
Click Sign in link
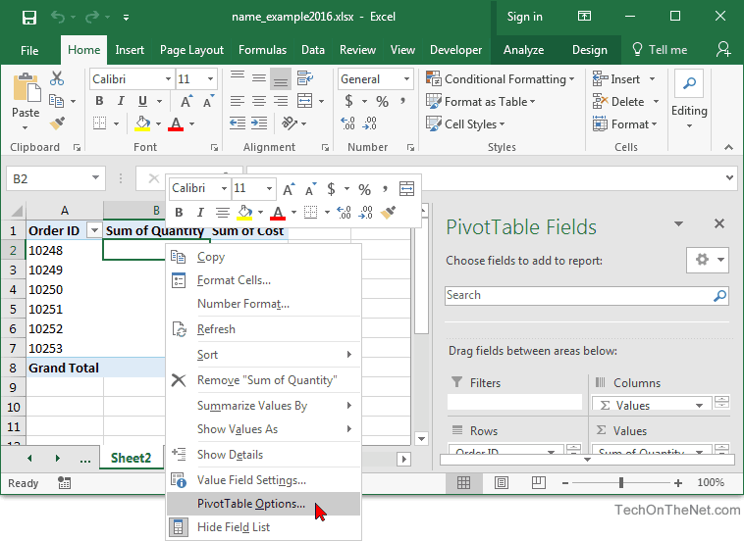click(x=524, y=17)
